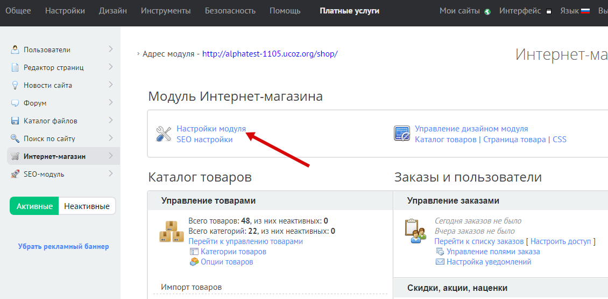
Task: Click the wrench and screwdriver settings icon
Action: tap(163, 134)
